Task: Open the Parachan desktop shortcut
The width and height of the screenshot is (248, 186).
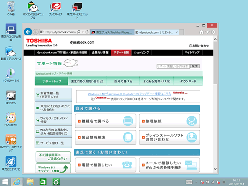Action: 11,97
